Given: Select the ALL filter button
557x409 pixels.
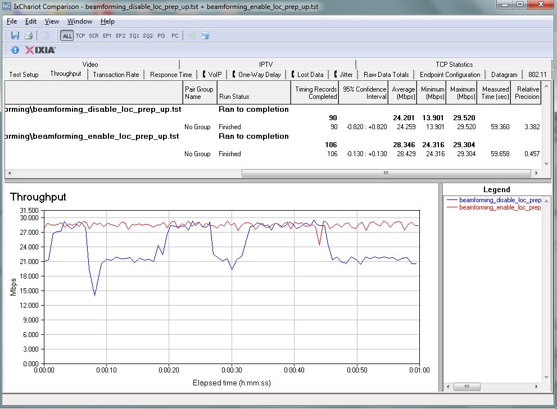Looking at the screenshot, I should pyautogui.click(x=67, y=36).
